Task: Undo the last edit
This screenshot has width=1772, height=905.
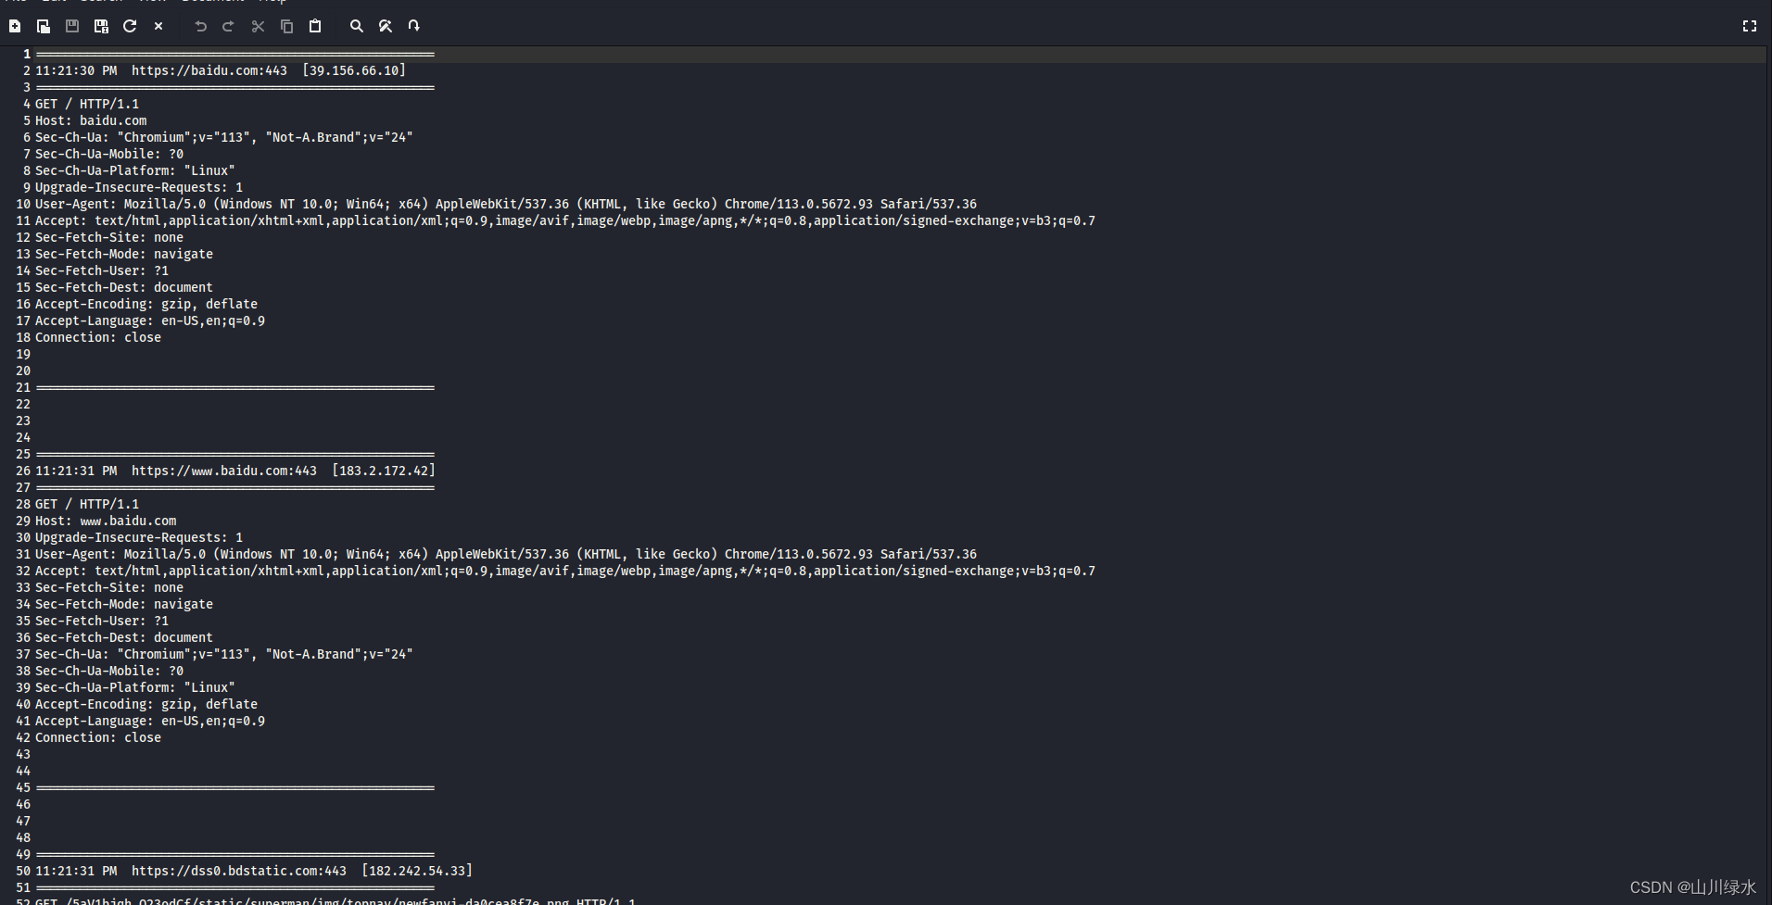Action: click(200, 26)
